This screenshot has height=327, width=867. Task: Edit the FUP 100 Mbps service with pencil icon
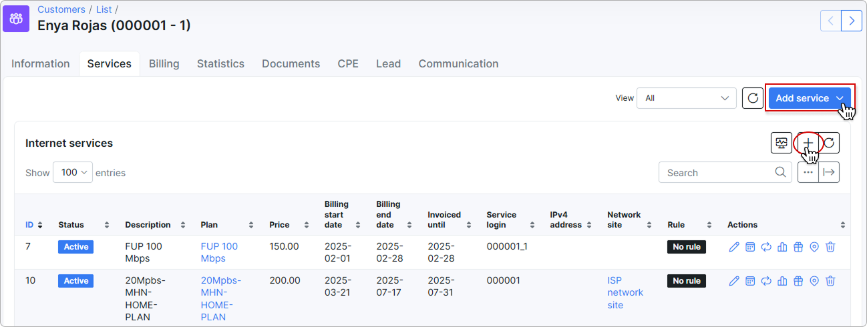(734, 247)
